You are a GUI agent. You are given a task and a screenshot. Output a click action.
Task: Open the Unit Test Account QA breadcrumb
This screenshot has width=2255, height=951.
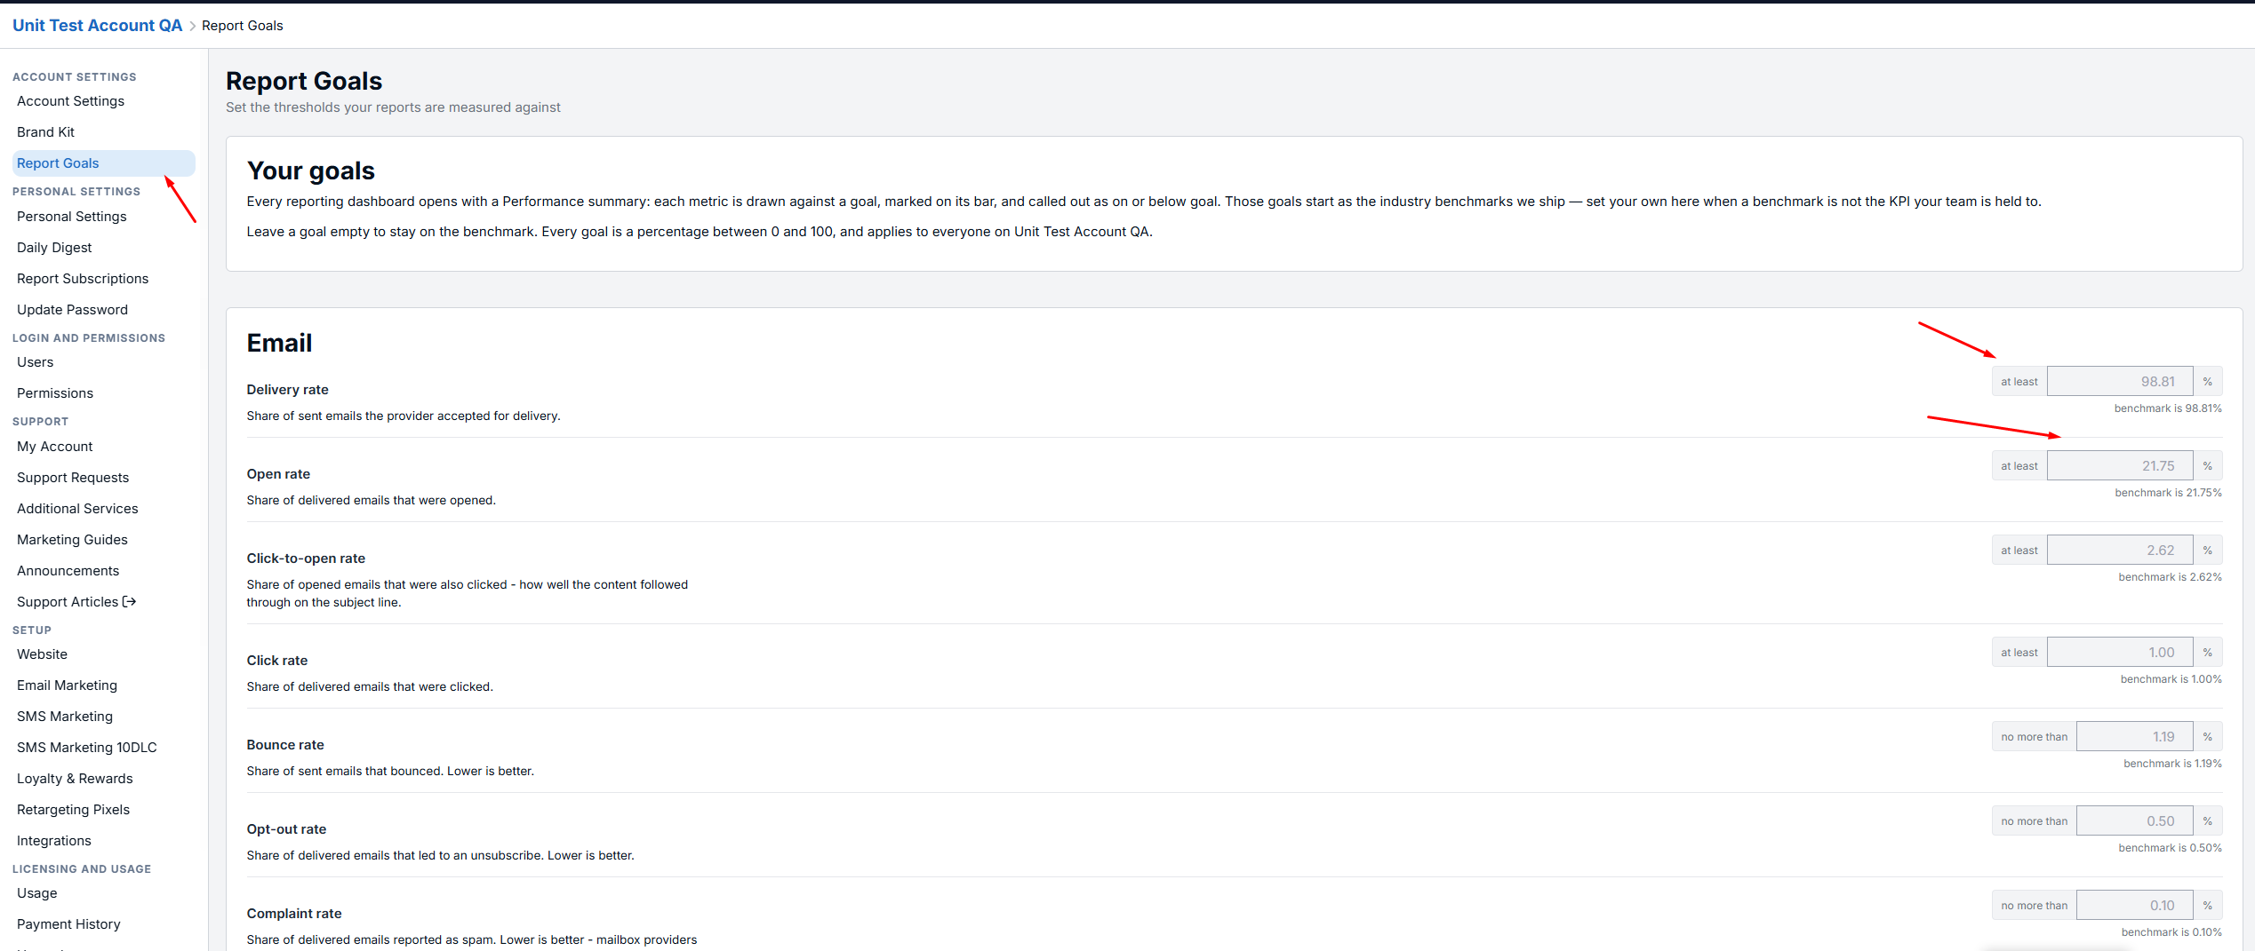point(97,25)
